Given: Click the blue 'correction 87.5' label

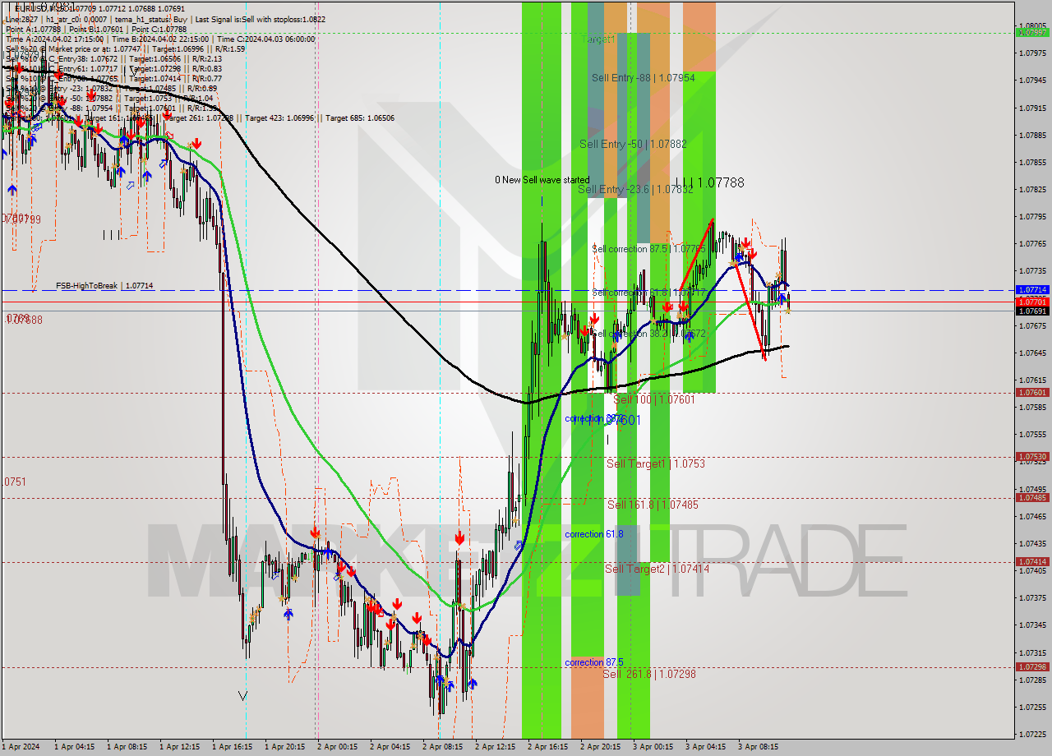Looking at the screenshot, I should [x=593, y=662].
